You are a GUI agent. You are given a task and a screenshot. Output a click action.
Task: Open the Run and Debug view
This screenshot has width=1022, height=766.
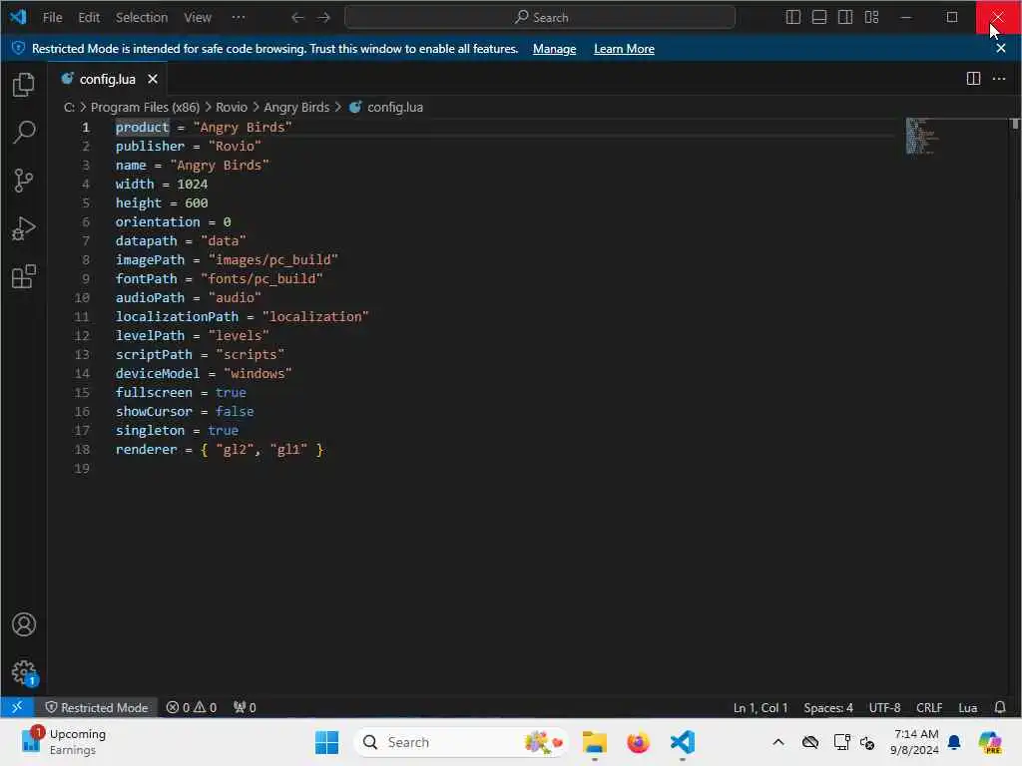pyautogui.click(x=24, y=228)
